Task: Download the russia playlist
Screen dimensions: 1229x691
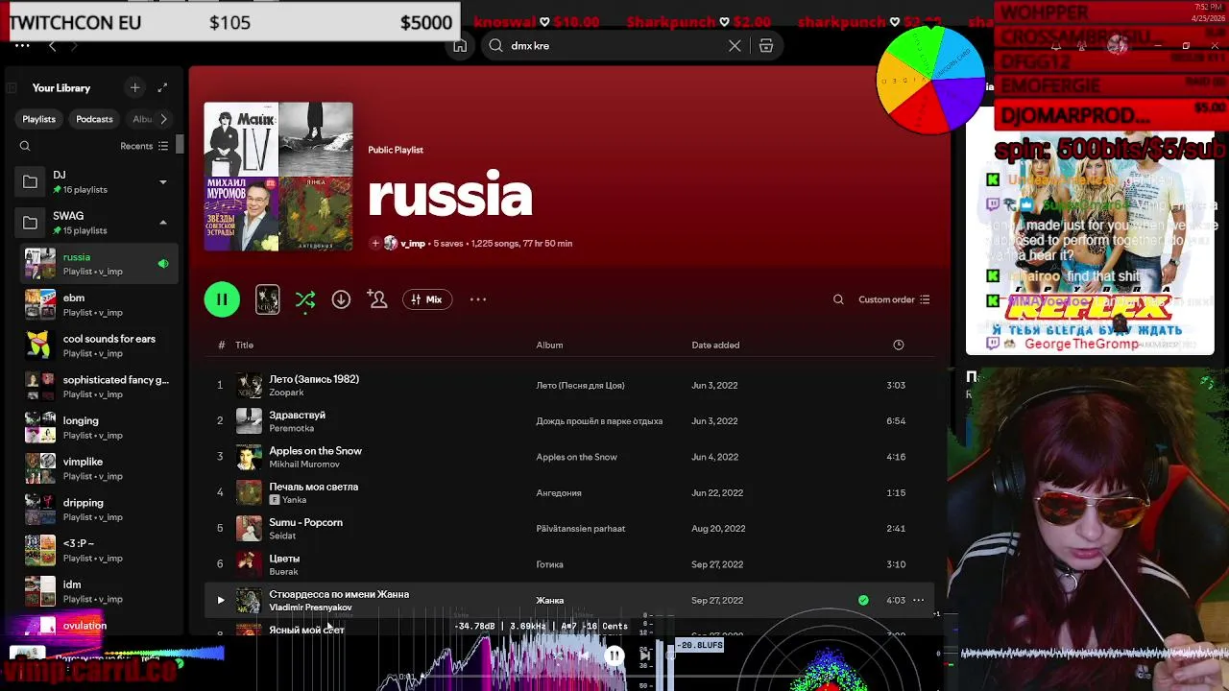Action: (341, 299)
